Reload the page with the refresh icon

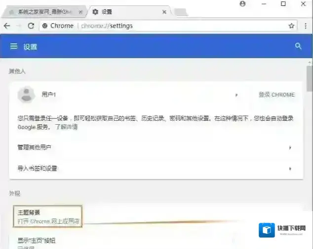(31, 26)
